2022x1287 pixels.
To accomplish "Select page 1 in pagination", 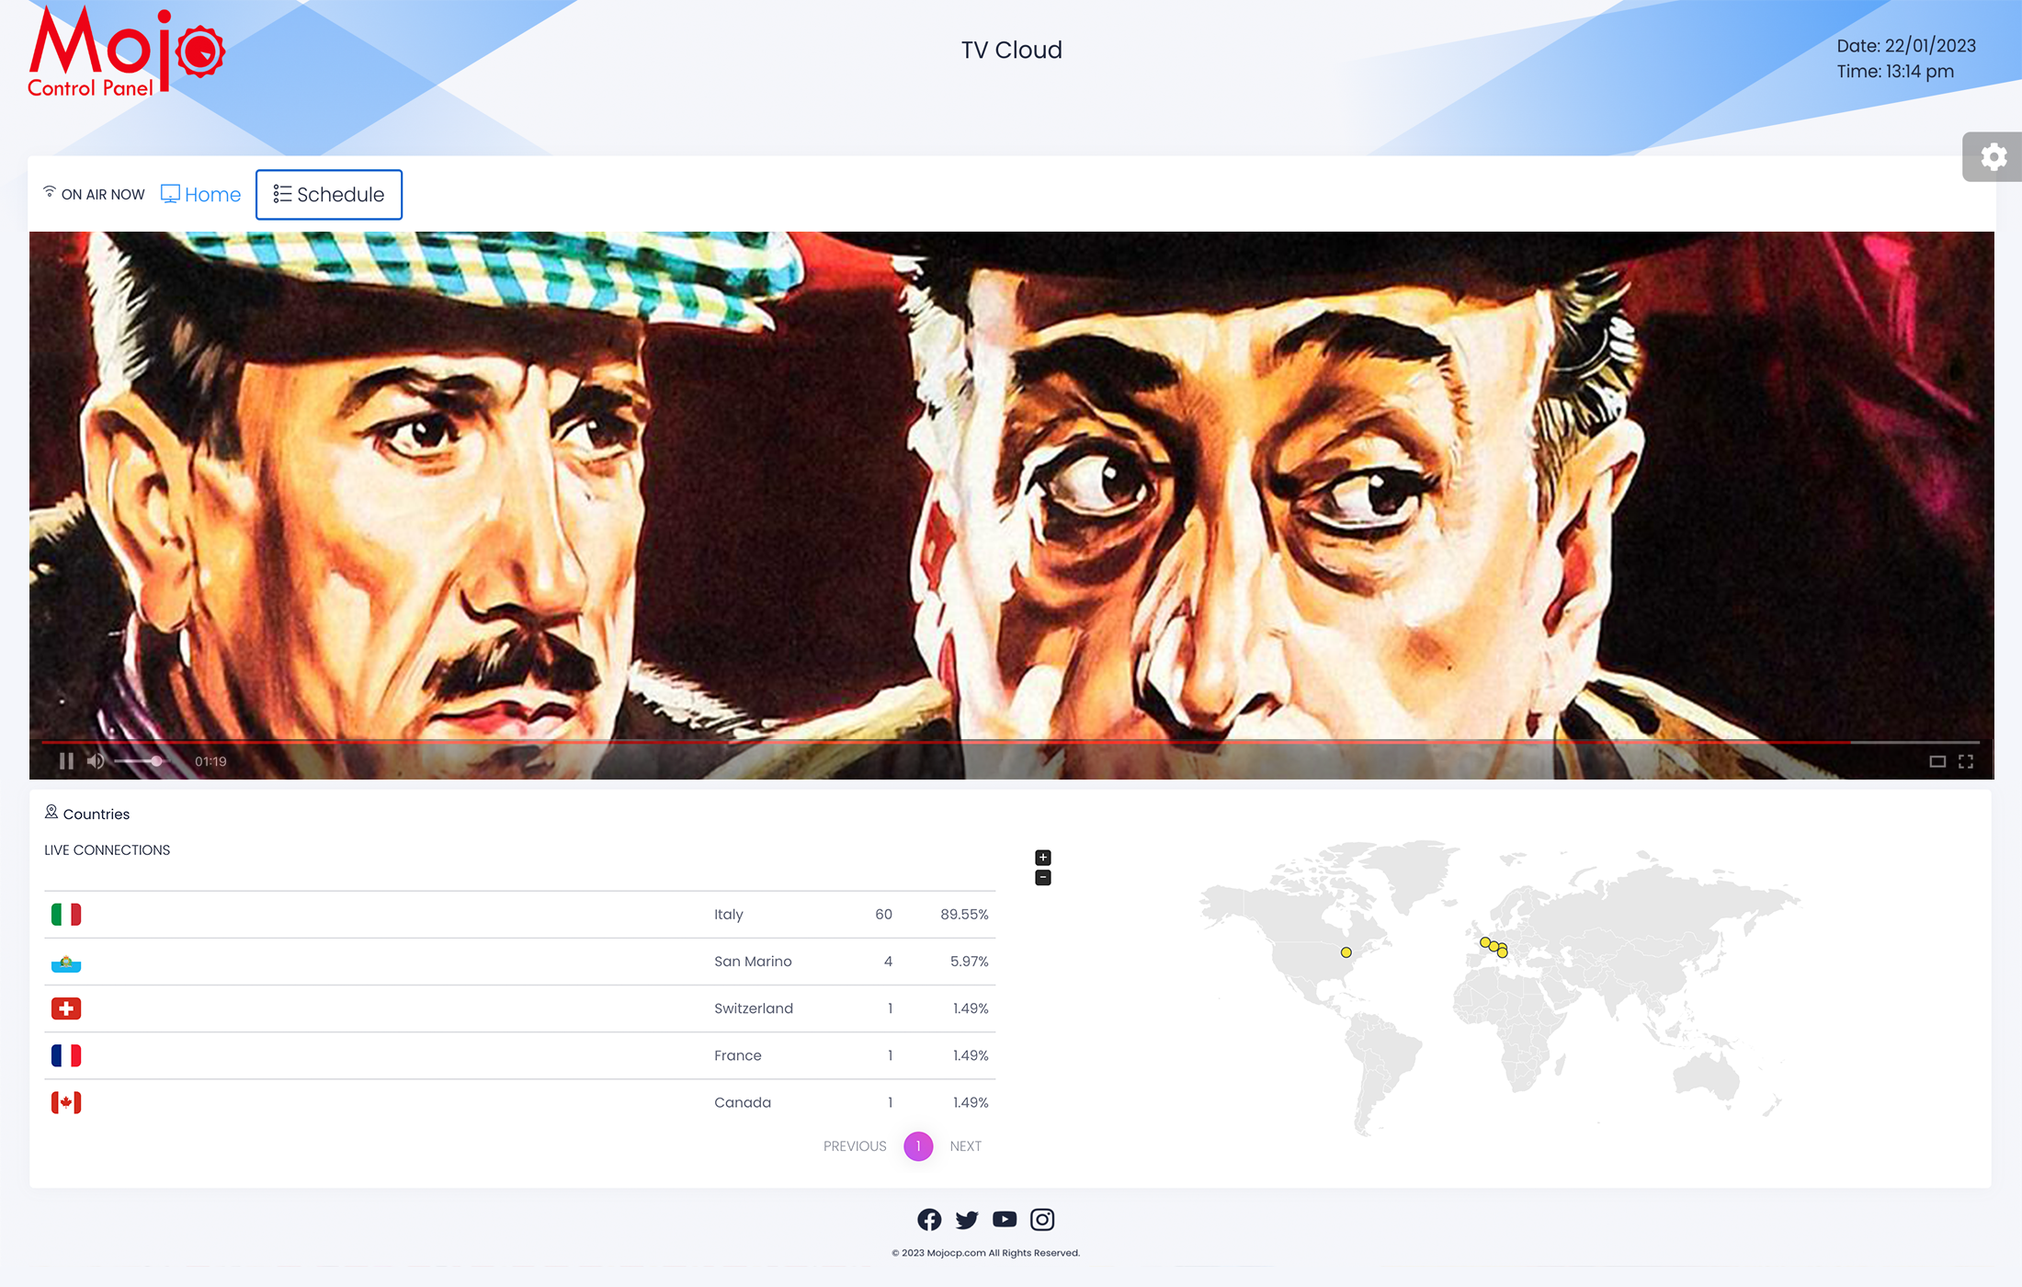I will 918,1146.
